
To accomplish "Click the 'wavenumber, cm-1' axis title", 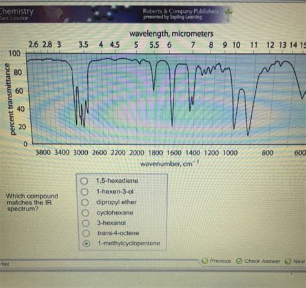I will 169,163.
